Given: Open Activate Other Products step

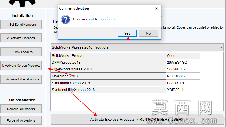Looking at the screenshot, I should pyautogui.click(x=21, y=79).
